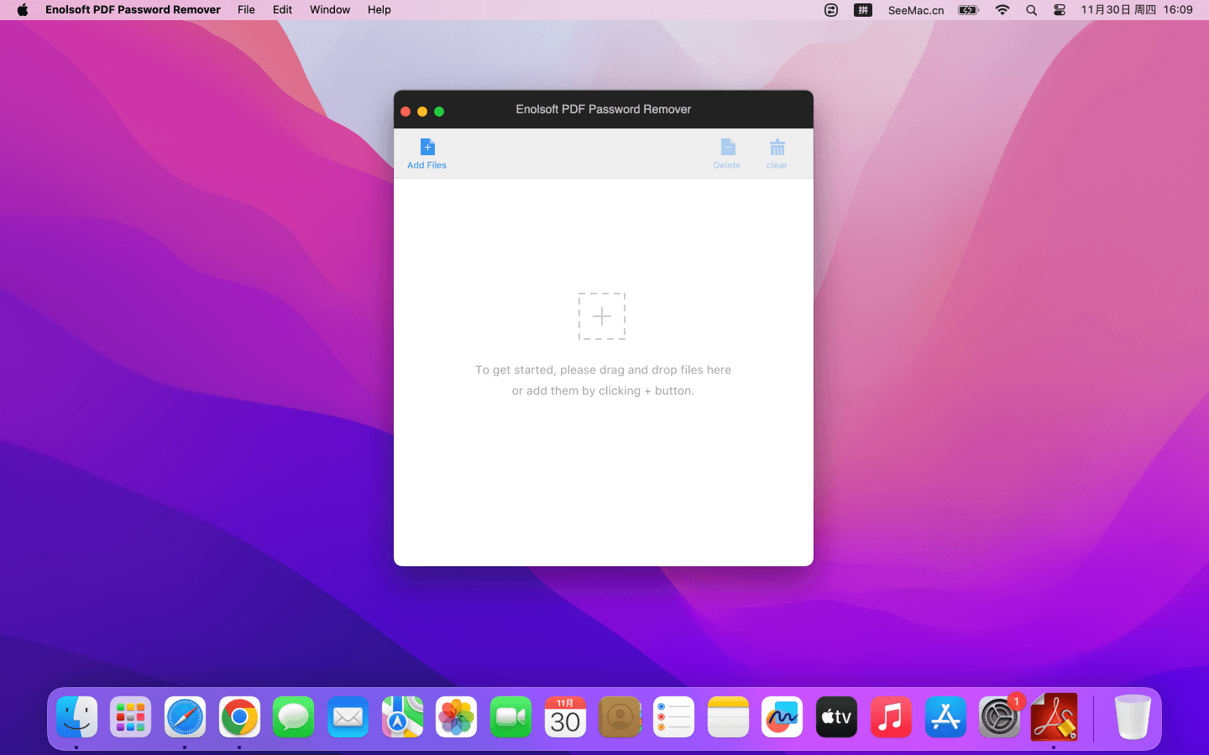Open the File menu
Viewport: 1209px width, 755px height.
click(x=246, y=10)
